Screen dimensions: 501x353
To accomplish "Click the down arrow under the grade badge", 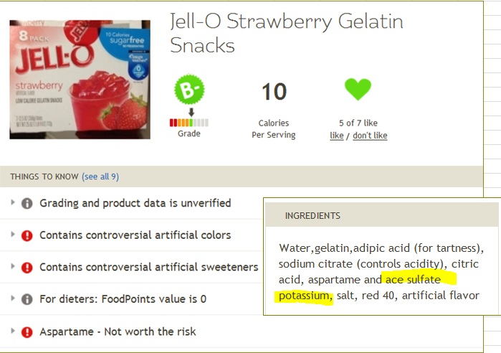I will click(x=191, y=112).
